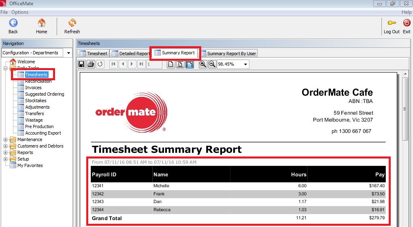
Task: Open Adjustments in the navigation tree
Action: [37, 107]
